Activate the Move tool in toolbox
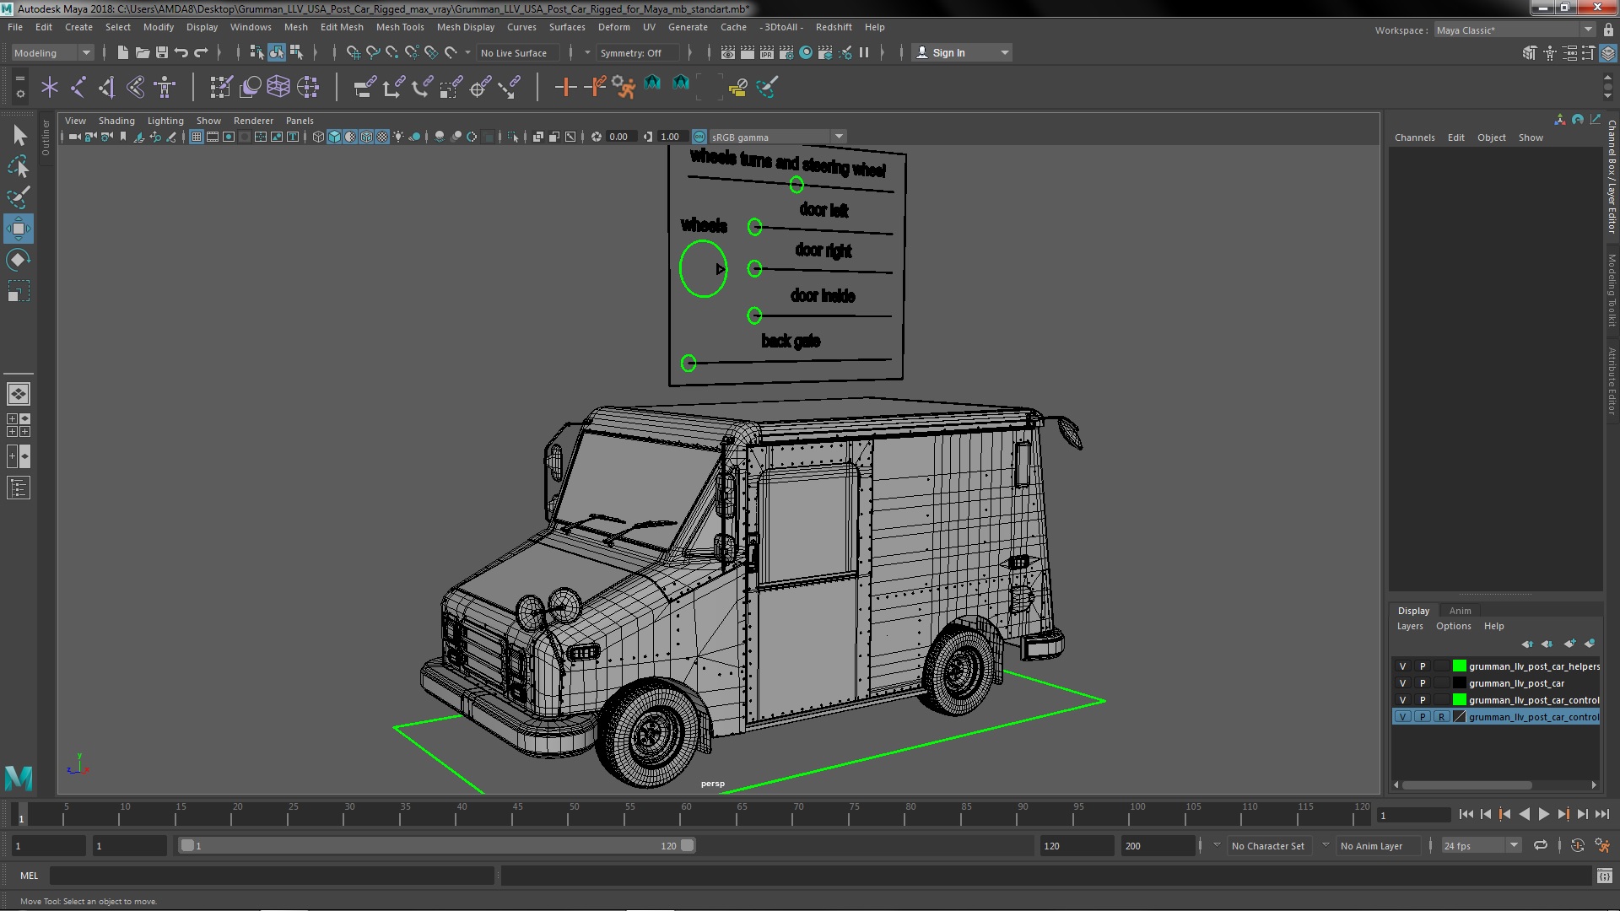Screen dimensions: 1620x911 [19, 229]
